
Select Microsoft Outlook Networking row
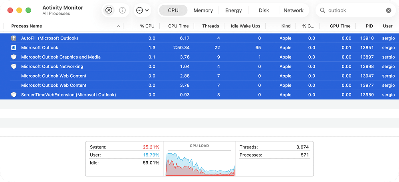click(200, 67)
